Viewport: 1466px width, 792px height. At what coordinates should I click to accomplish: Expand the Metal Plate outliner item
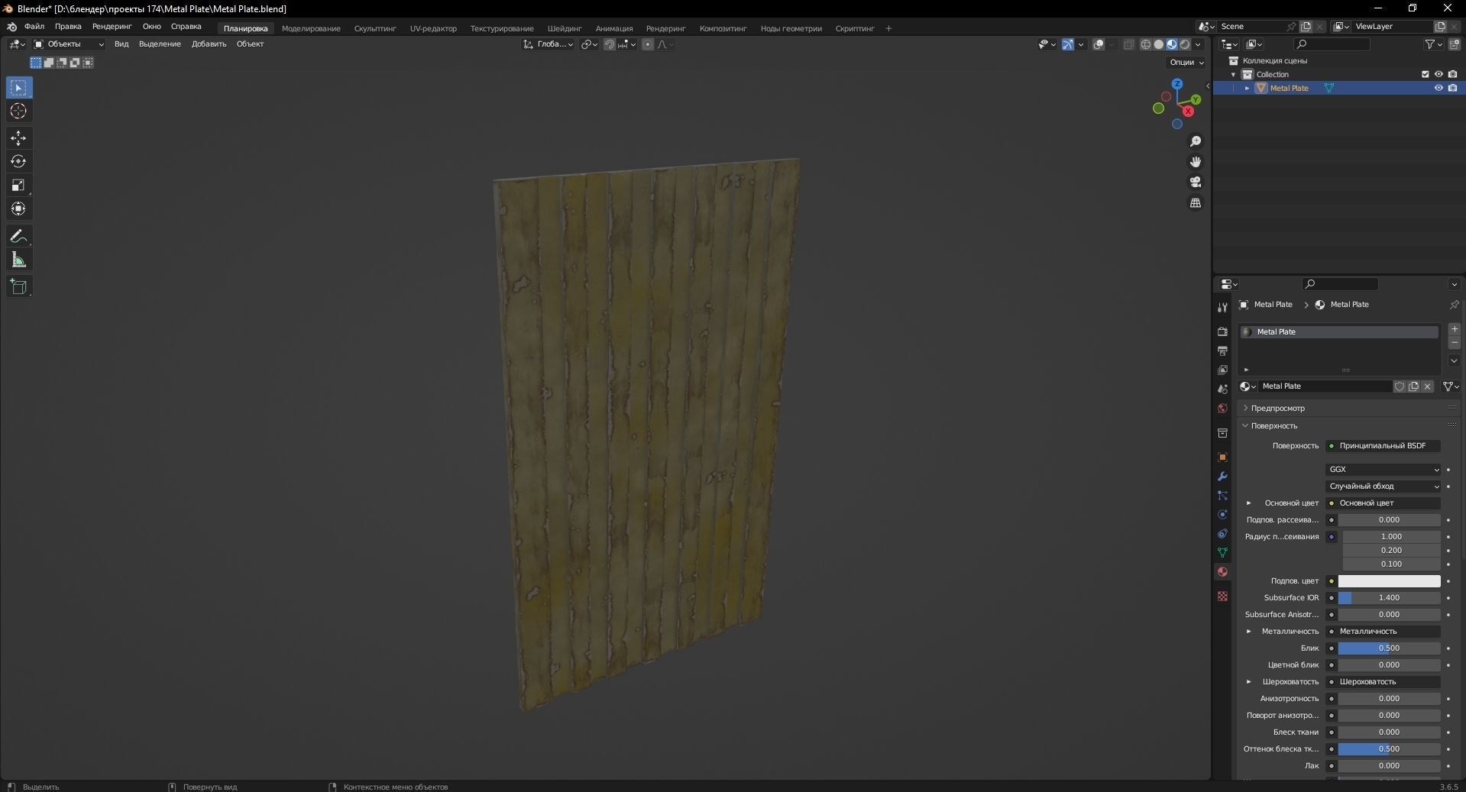(x=1247, y=88)
